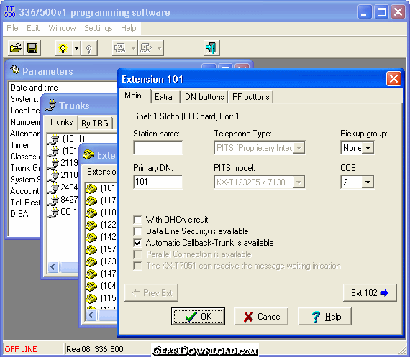
Task: Click phone icon beside extension (142
Action: click(91, 237)
